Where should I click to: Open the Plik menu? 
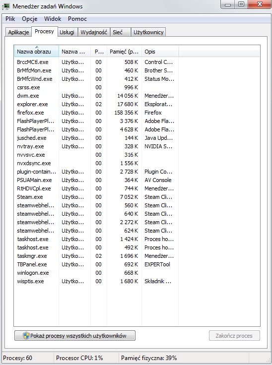[x=10, y=19]
